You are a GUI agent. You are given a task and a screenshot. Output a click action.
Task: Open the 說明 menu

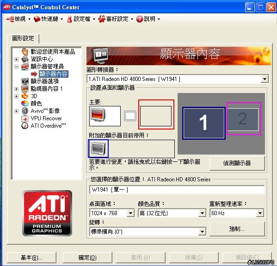pos(148,19)
